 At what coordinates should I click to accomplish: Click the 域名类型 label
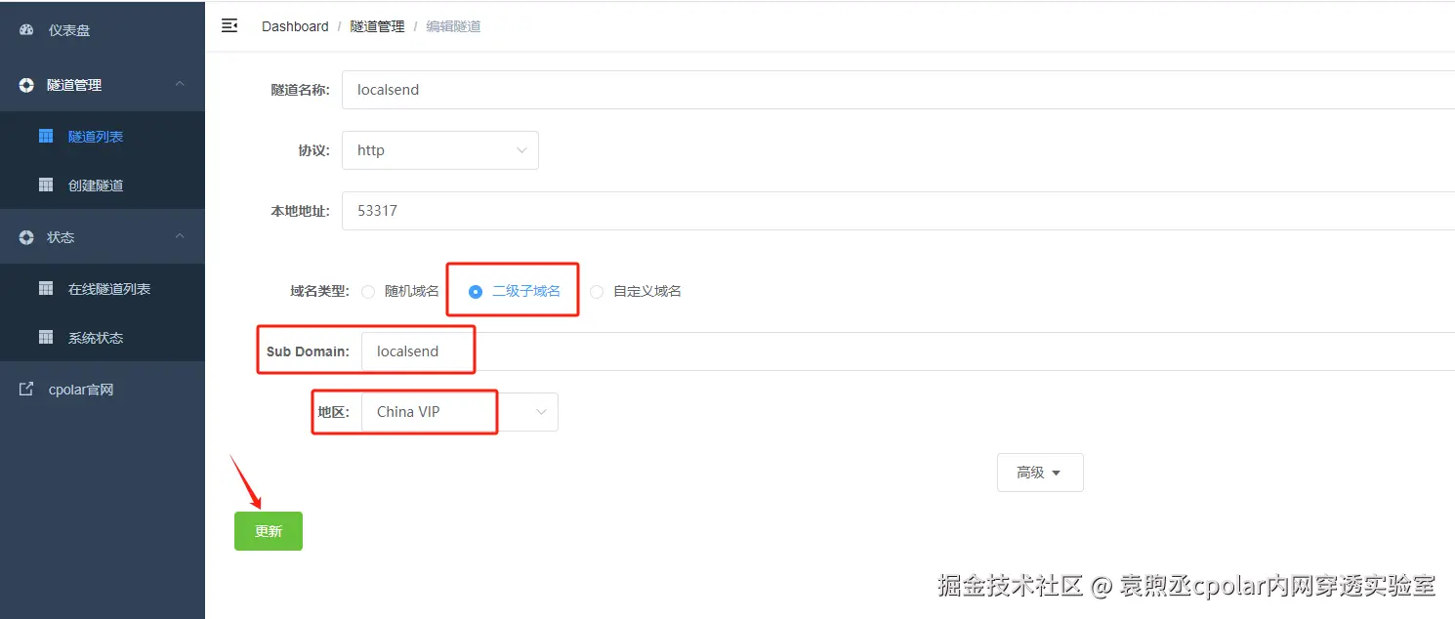point(319,291)
